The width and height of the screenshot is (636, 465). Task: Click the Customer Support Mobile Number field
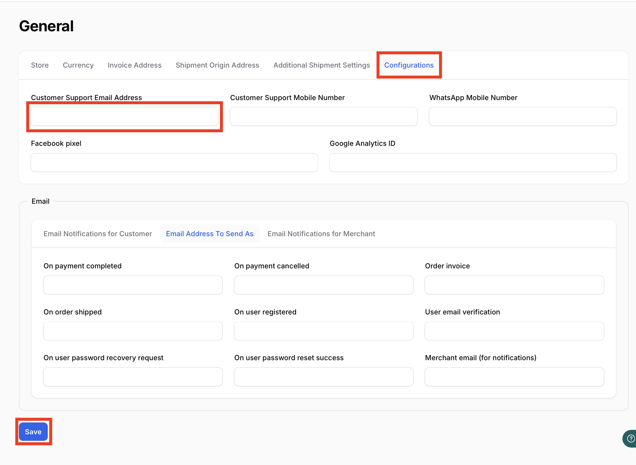[x=323, y=117]
